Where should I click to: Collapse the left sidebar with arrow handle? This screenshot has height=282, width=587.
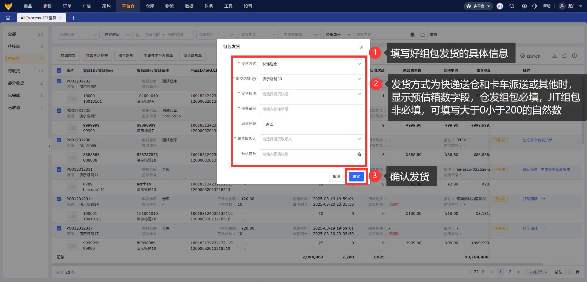[x=49, y=146]
